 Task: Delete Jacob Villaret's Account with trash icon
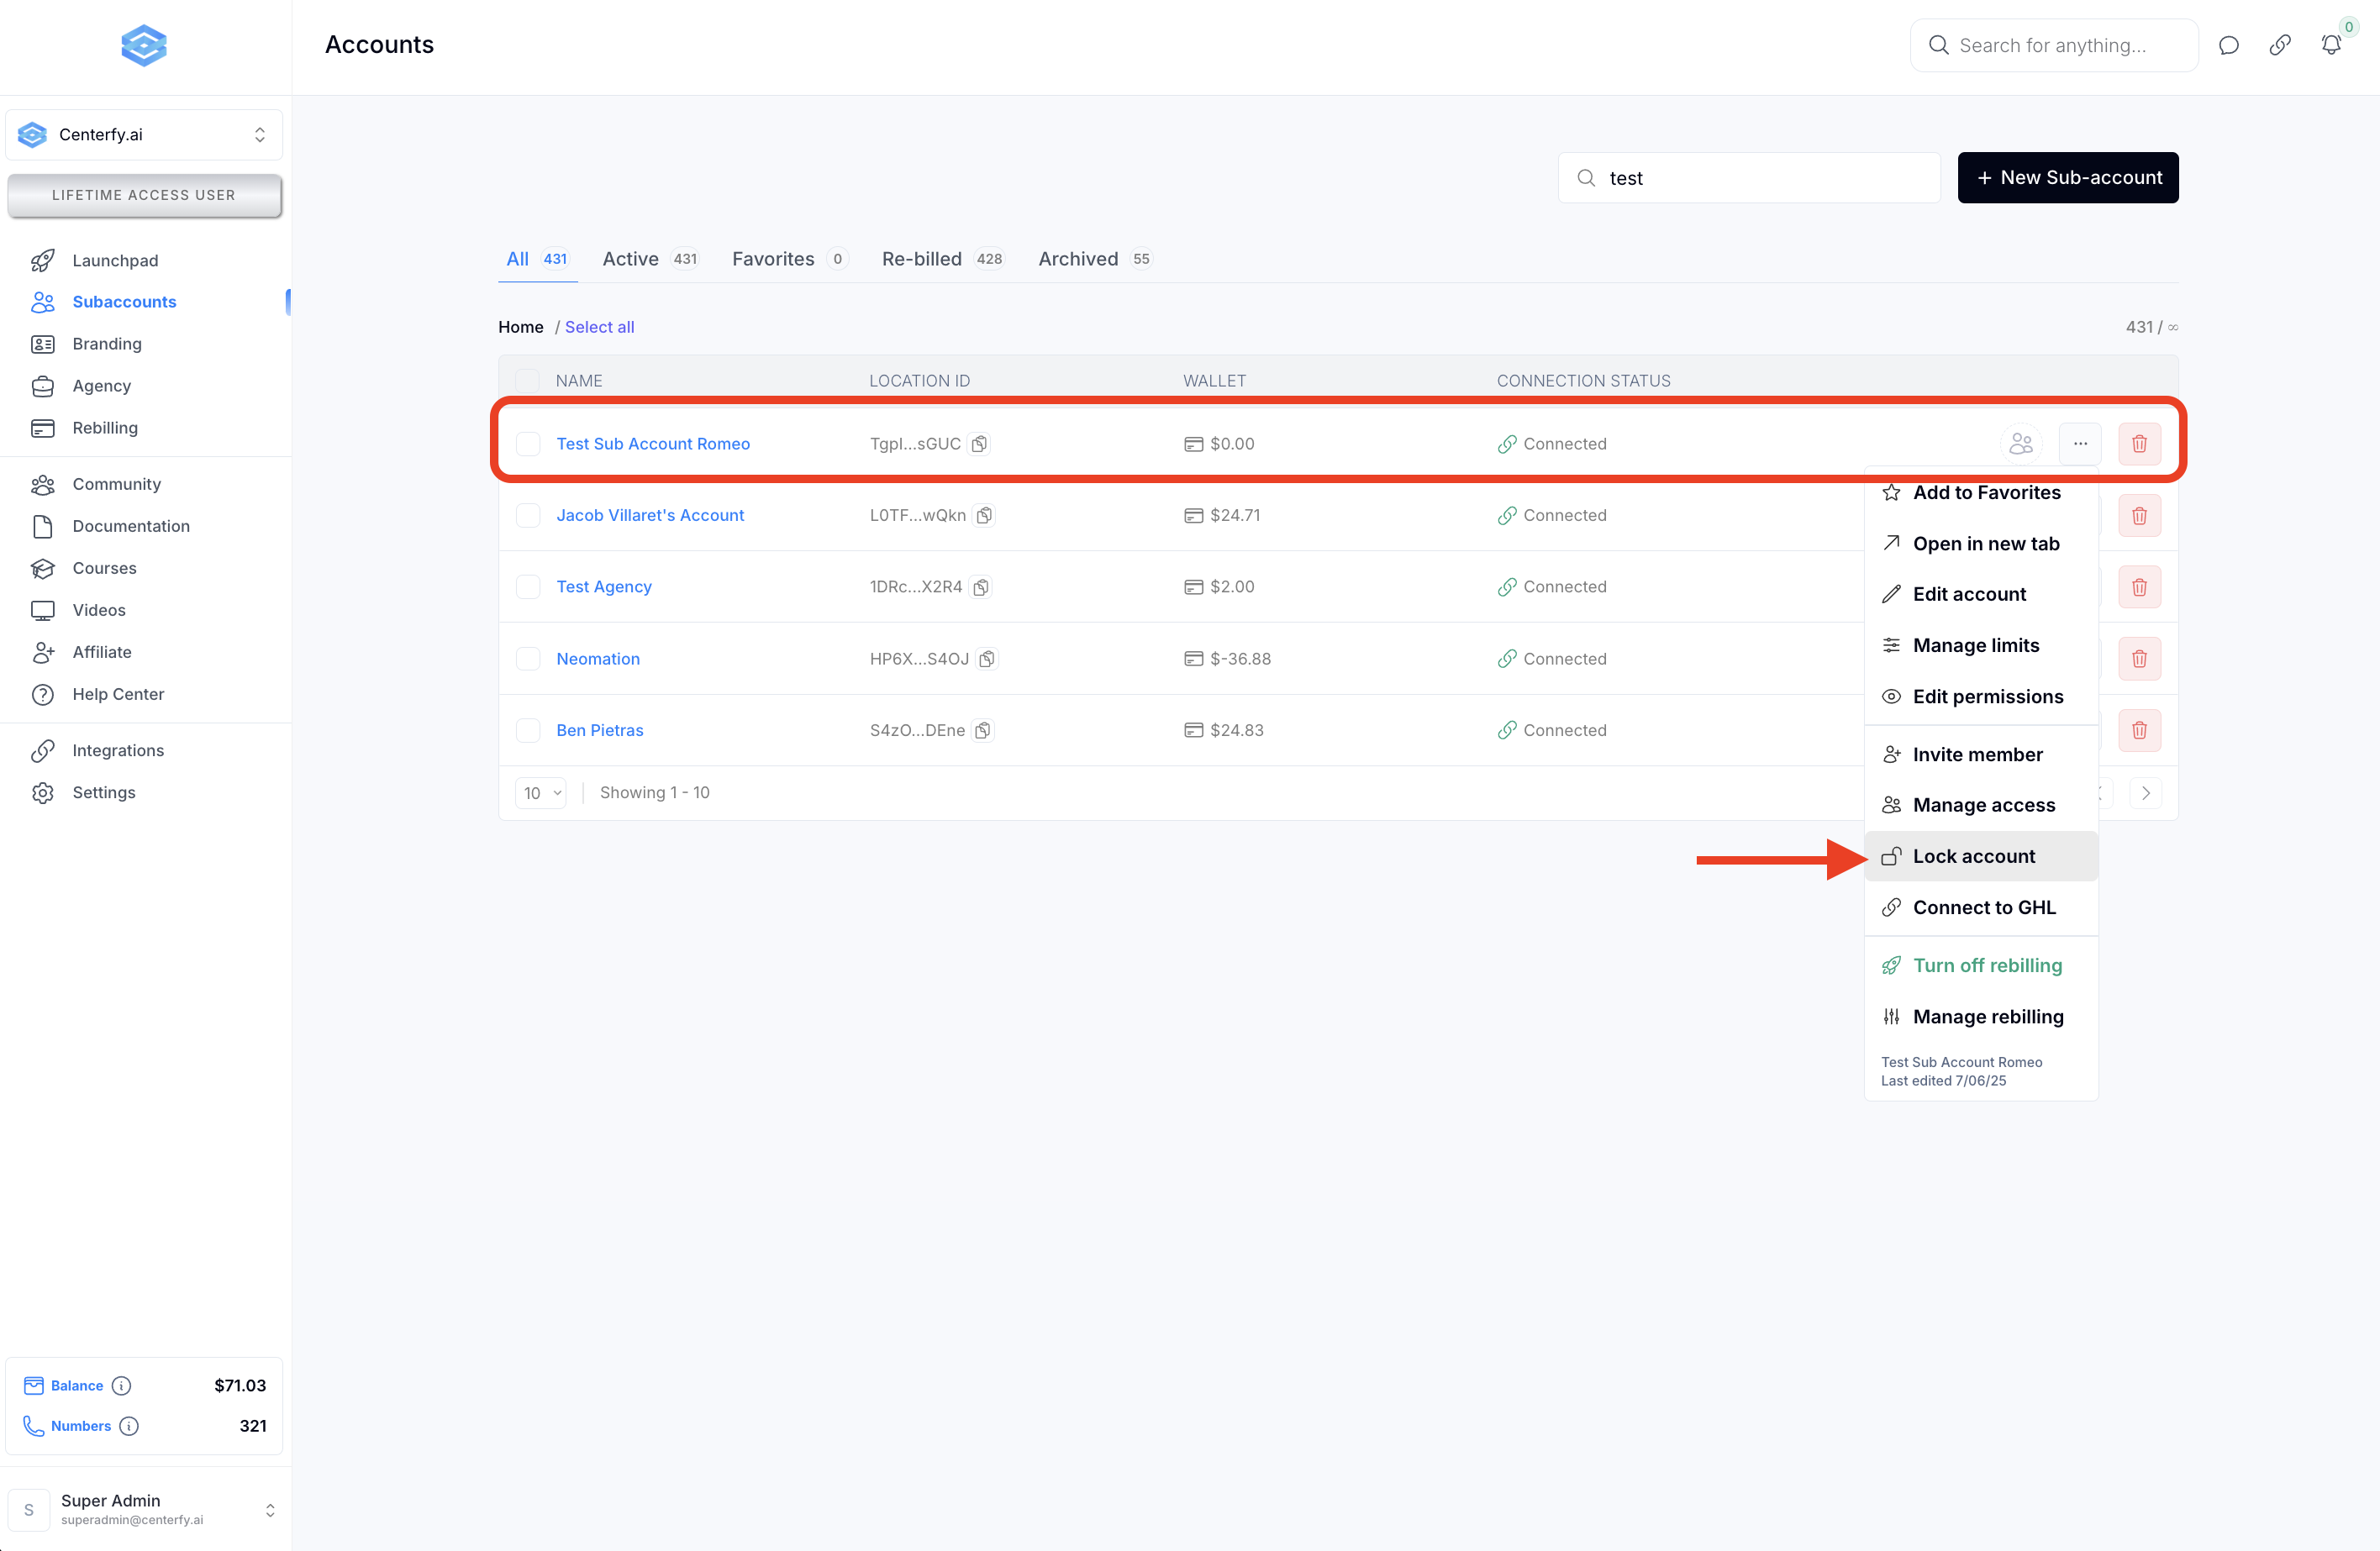[x=2139, y=516]
